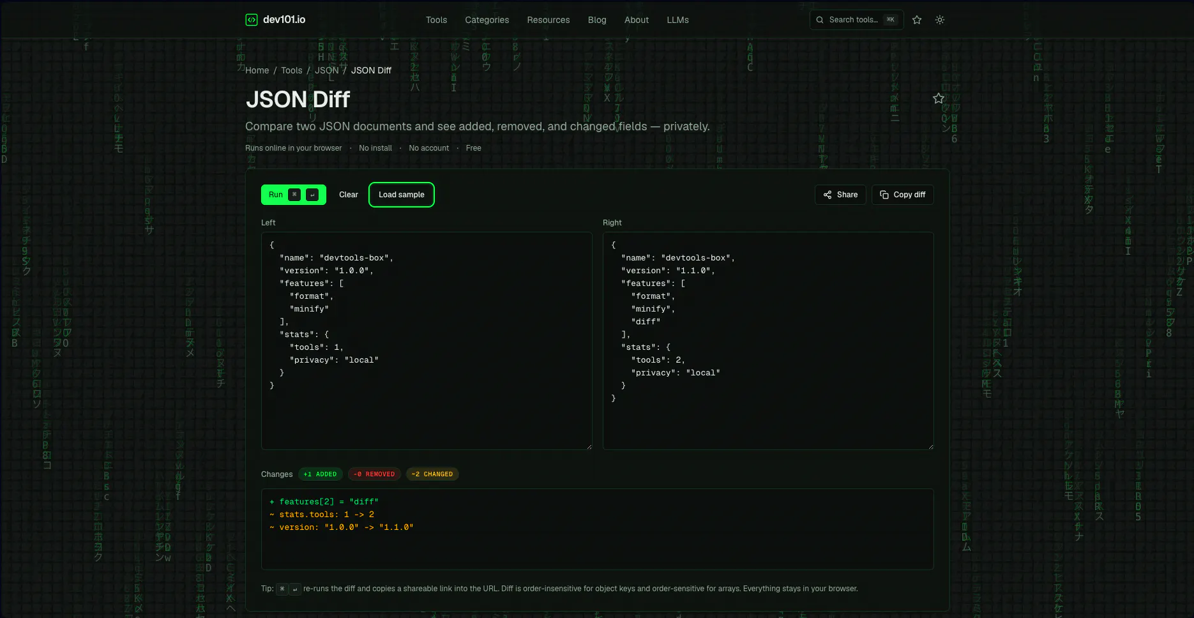Click the Share network icon
Screen dimensions: 1194x618
827,195
